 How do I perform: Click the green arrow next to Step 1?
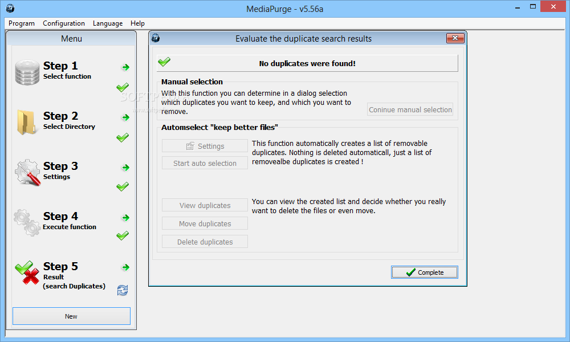125,67
